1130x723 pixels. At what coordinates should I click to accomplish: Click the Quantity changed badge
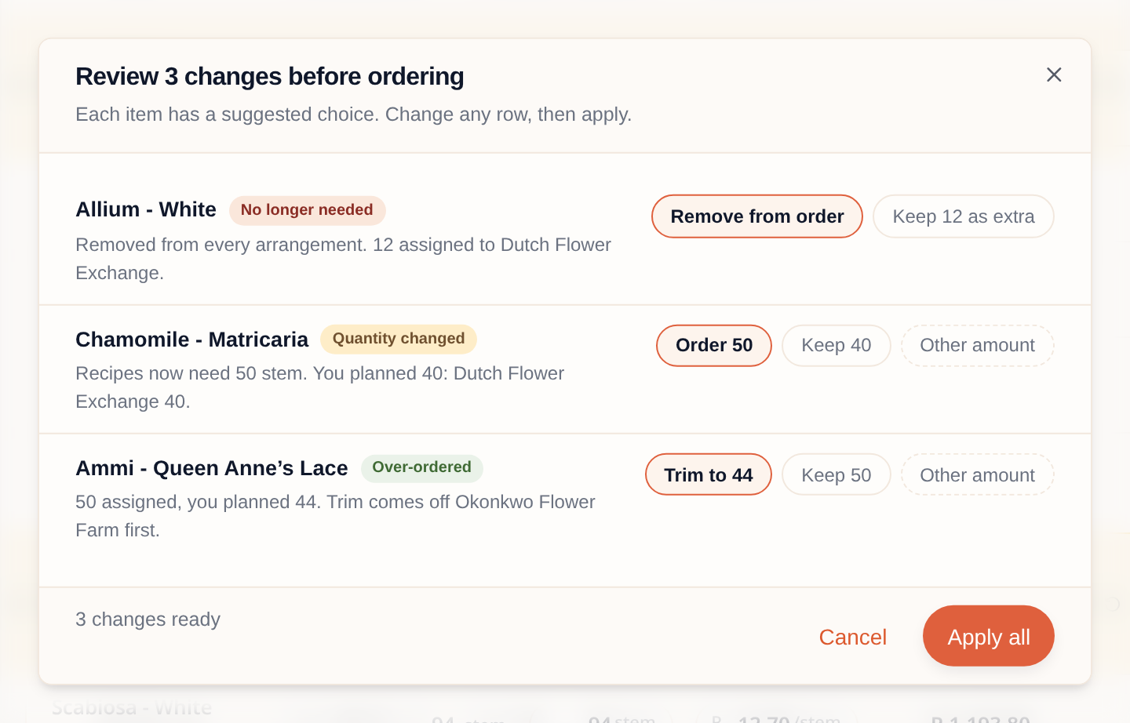[x=399, y=339]
